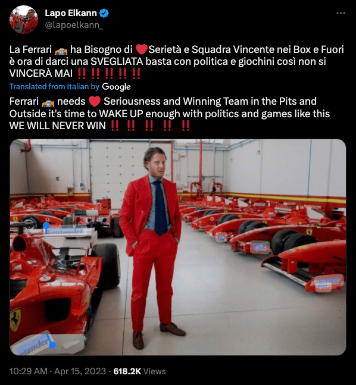Click the 10:29 AM timestamp

(28, 371)
